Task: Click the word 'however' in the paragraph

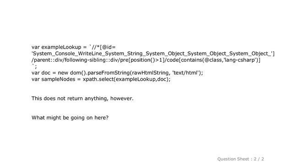Action: [121, 99]
